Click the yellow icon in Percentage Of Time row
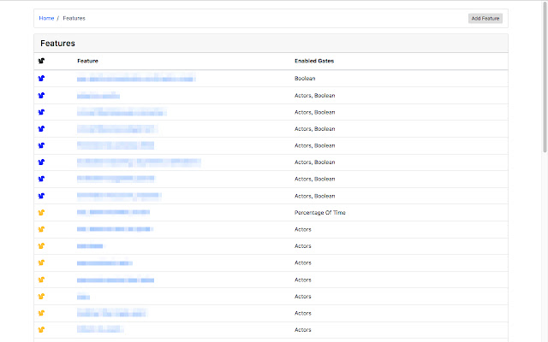Viewport: 548px width, 342px height. click(x=41, y=212)
